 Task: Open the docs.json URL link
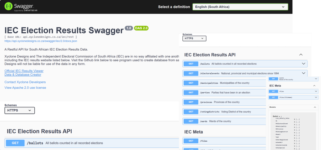[41, 41]
